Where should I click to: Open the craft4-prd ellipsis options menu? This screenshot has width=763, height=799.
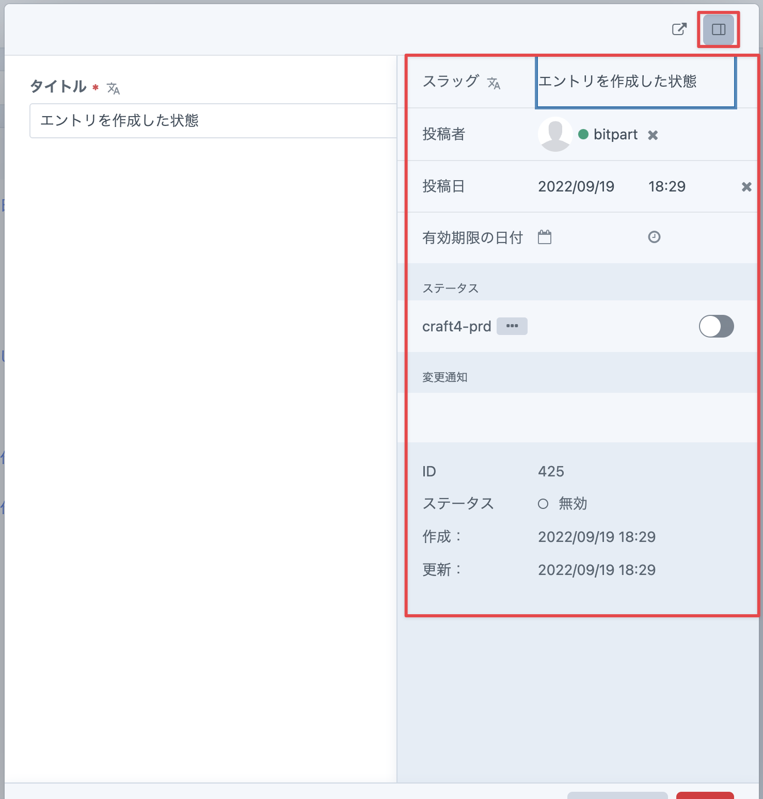tap(512, 326)
